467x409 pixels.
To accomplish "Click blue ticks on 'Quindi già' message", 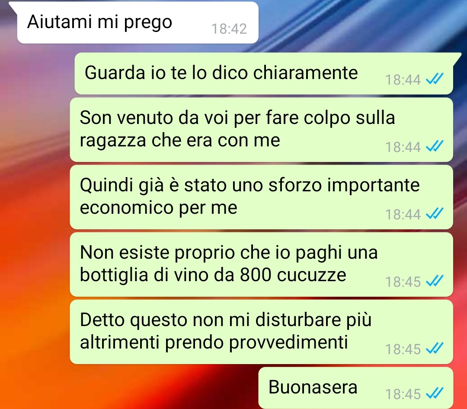I will coord(435,213).
